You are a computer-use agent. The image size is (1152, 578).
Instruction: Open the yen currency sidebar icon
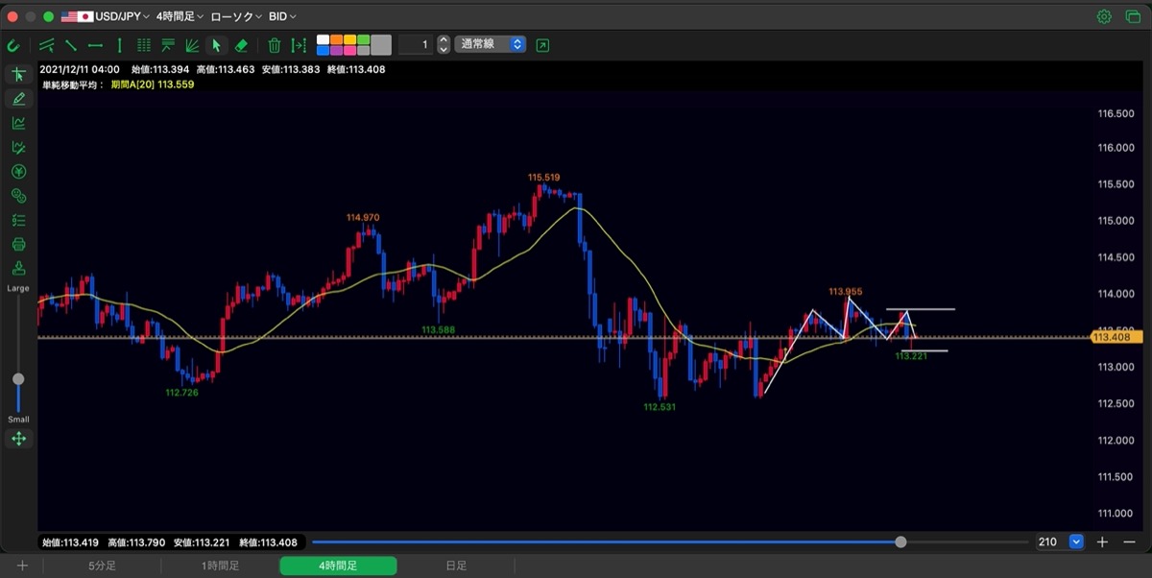click(18, 172)
